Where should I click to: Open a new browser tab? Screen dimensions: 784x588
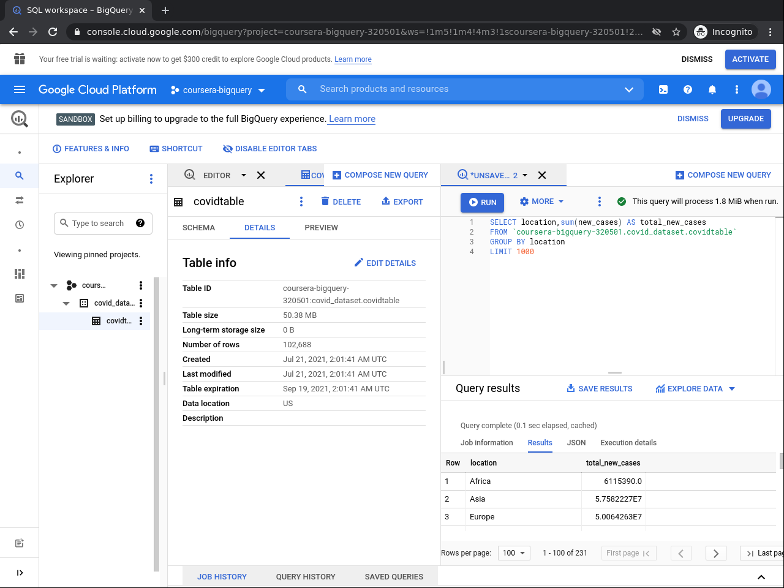click(165, 10)
